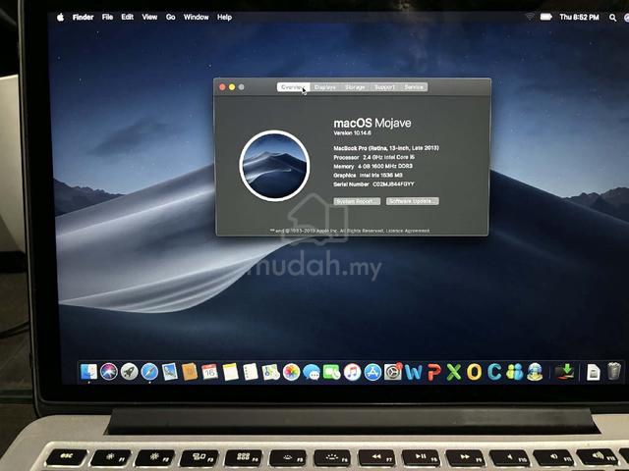Minimize About This Mac with yellow button

[232, 87]
